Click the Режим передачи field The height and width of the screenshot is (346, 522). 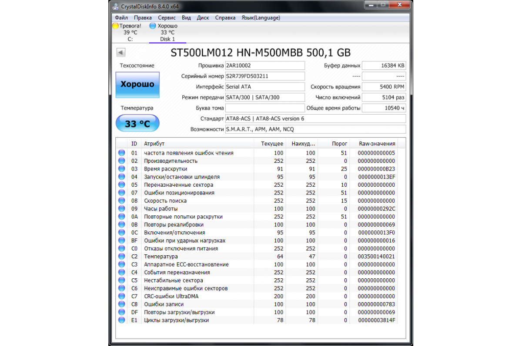[x=265, y=97]
